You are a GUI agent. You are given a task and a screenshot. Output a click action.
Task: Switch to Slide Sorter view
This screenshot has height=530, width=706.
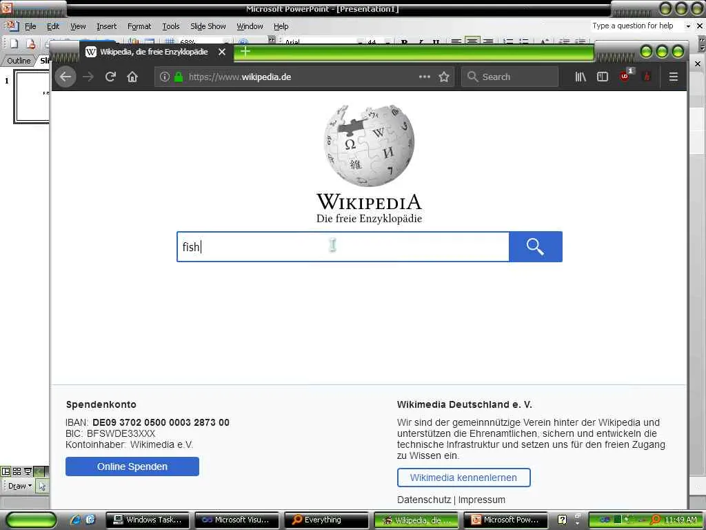pos(17,471)
